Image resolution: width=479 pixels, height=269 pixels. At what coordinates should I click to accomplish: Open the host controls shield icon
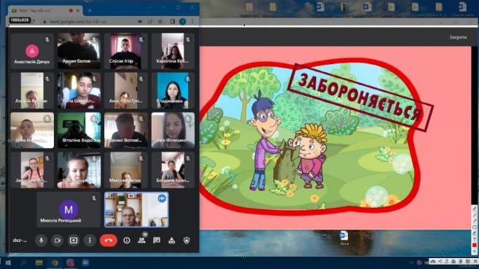(x=187, y=241)
